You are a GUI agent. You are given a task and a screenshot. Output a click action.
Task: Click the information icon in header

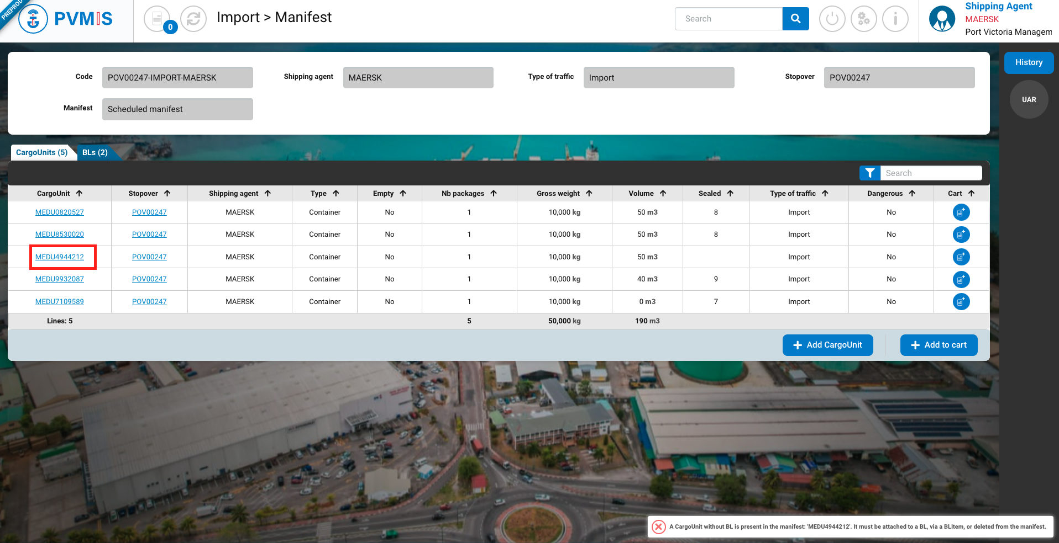pyautogui.click(x=895, y=19)
